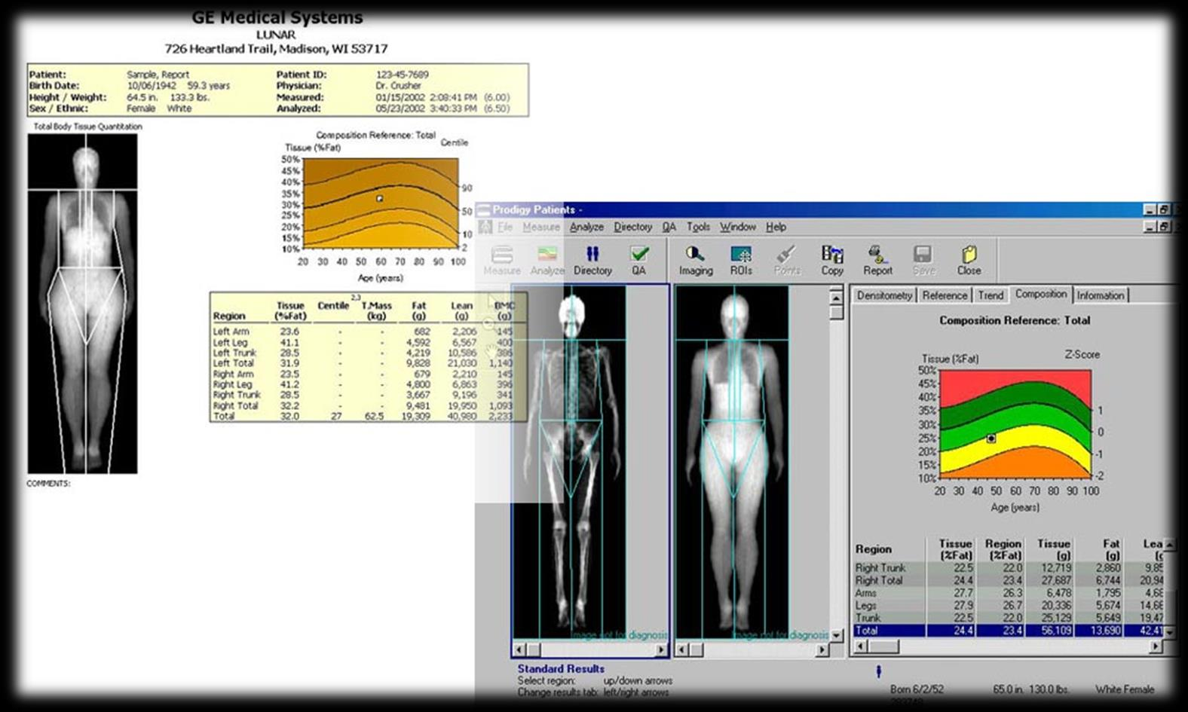1188x712 pixels.
Task: Switch to the Densitometry tab
Action: pyautogui.click(x=884, y=295)
